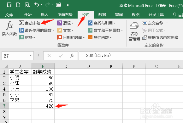Undo the last action
This screenshot has width=183, height=123.
[x=37, y=5]
